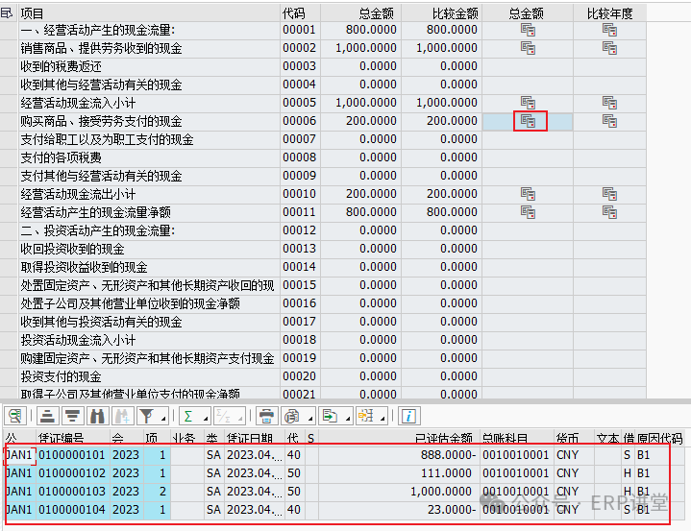Open total amount detail for row 00006
This screenshot has height=531, width=691.
529,121
